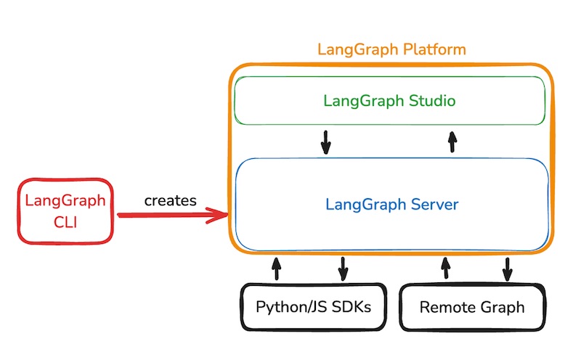
Task: Click the 'creates' label above red arrow
Action: tap(170, 200)
